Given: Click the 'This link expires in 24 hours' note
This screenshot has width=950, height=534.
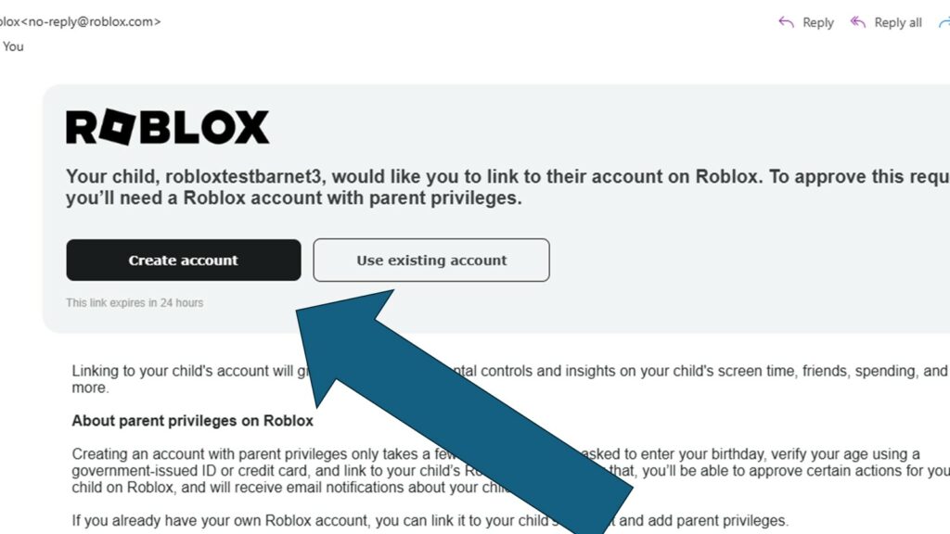Looking at the screenshot, I should click(x=135, y=303).
